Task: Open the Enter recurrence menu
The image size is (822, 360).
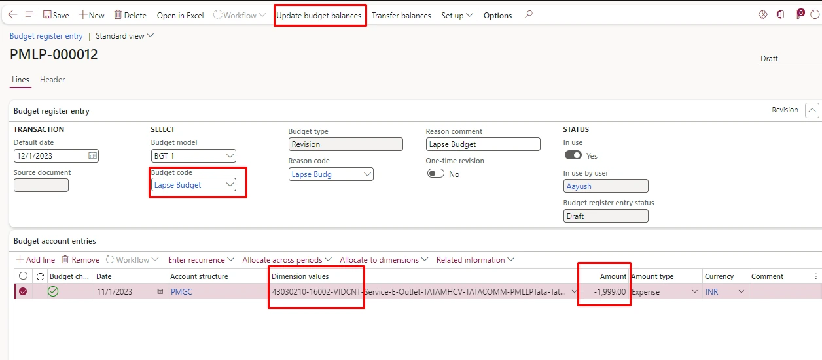Action: click(x=201, y=260)
